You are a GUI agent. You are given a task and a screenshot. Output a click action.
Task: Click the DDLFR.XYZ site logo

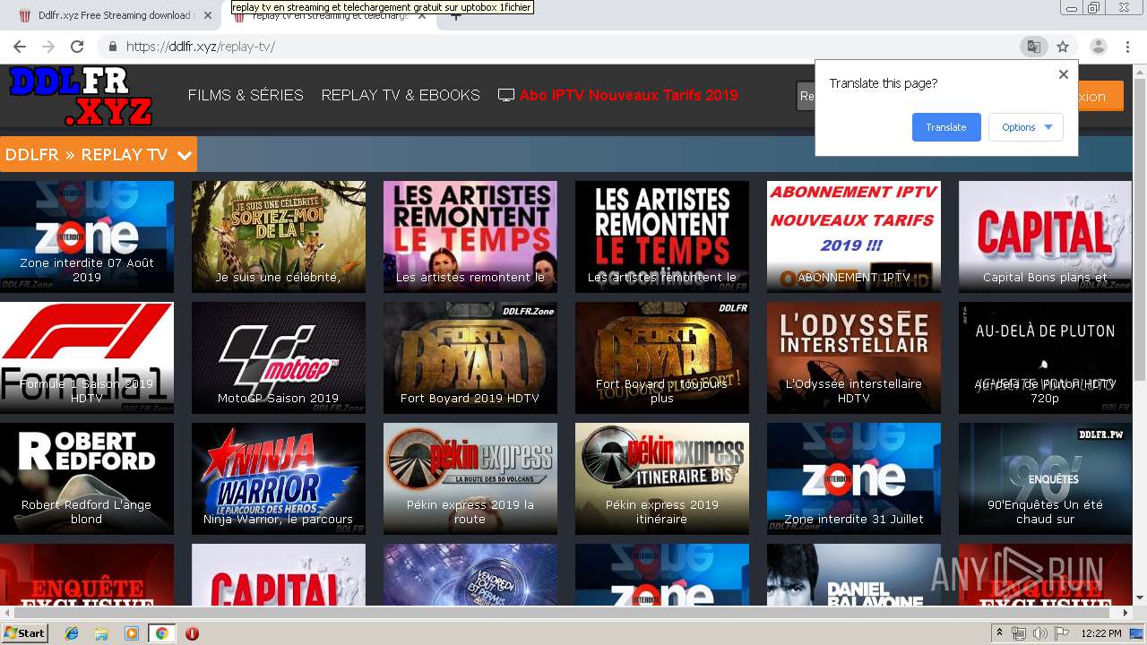pyautogui.click(x=81, y=96)
